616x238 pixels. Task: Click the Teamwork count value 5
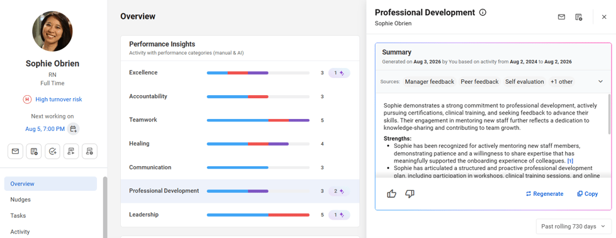click(322, 120)
